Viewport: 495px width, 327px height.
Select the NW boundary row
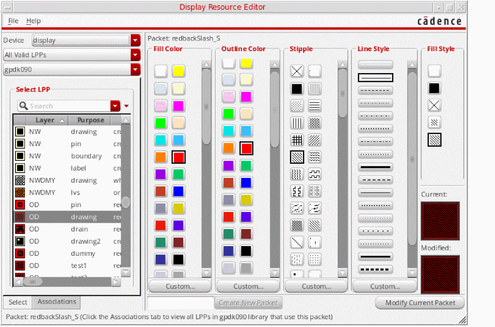point(67,156)
